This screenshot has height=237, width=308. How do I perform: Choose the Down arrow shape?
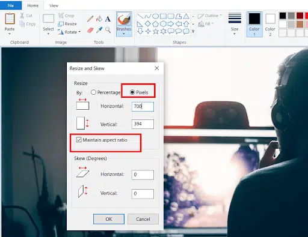click(x=140, y=31)
